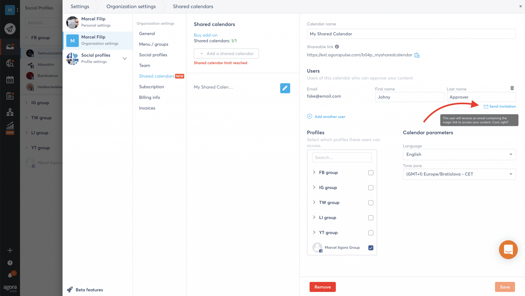Open notifications bell in sidebar
Viewport: 525px width, 296px height.
click(10, 275)
